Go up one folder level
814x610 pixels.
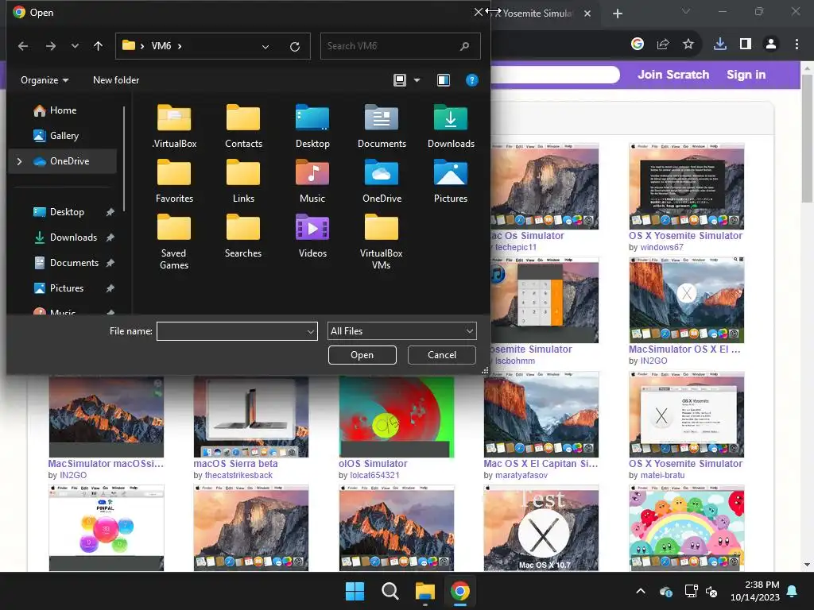click(x=98, y=46)
